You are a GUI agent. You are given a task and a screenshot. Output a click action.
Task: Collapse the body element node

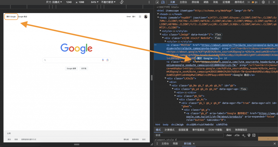(x=158, y=18)
